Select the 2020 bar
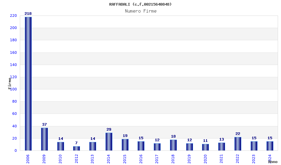 click(205, 147)
